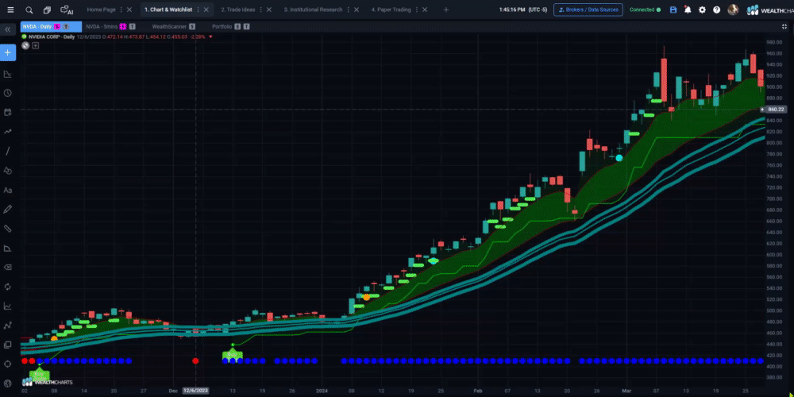This screenshot has width=794, height=397.
Task: Click the refresh sync arrows tool
Action: [8, 287]
